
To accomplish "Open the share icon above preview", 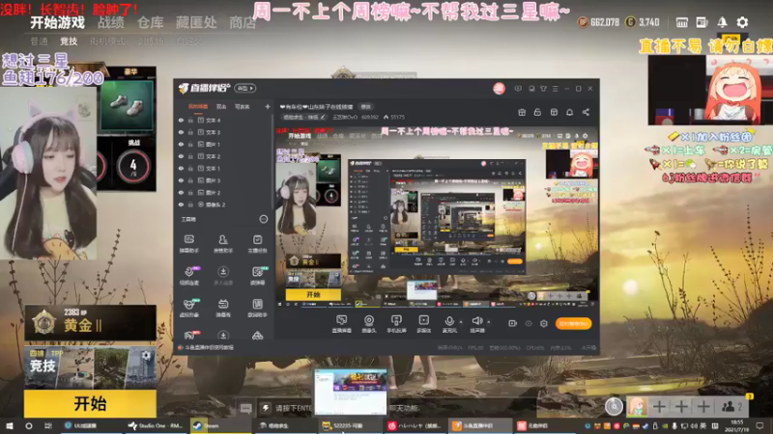I will 586,112.
